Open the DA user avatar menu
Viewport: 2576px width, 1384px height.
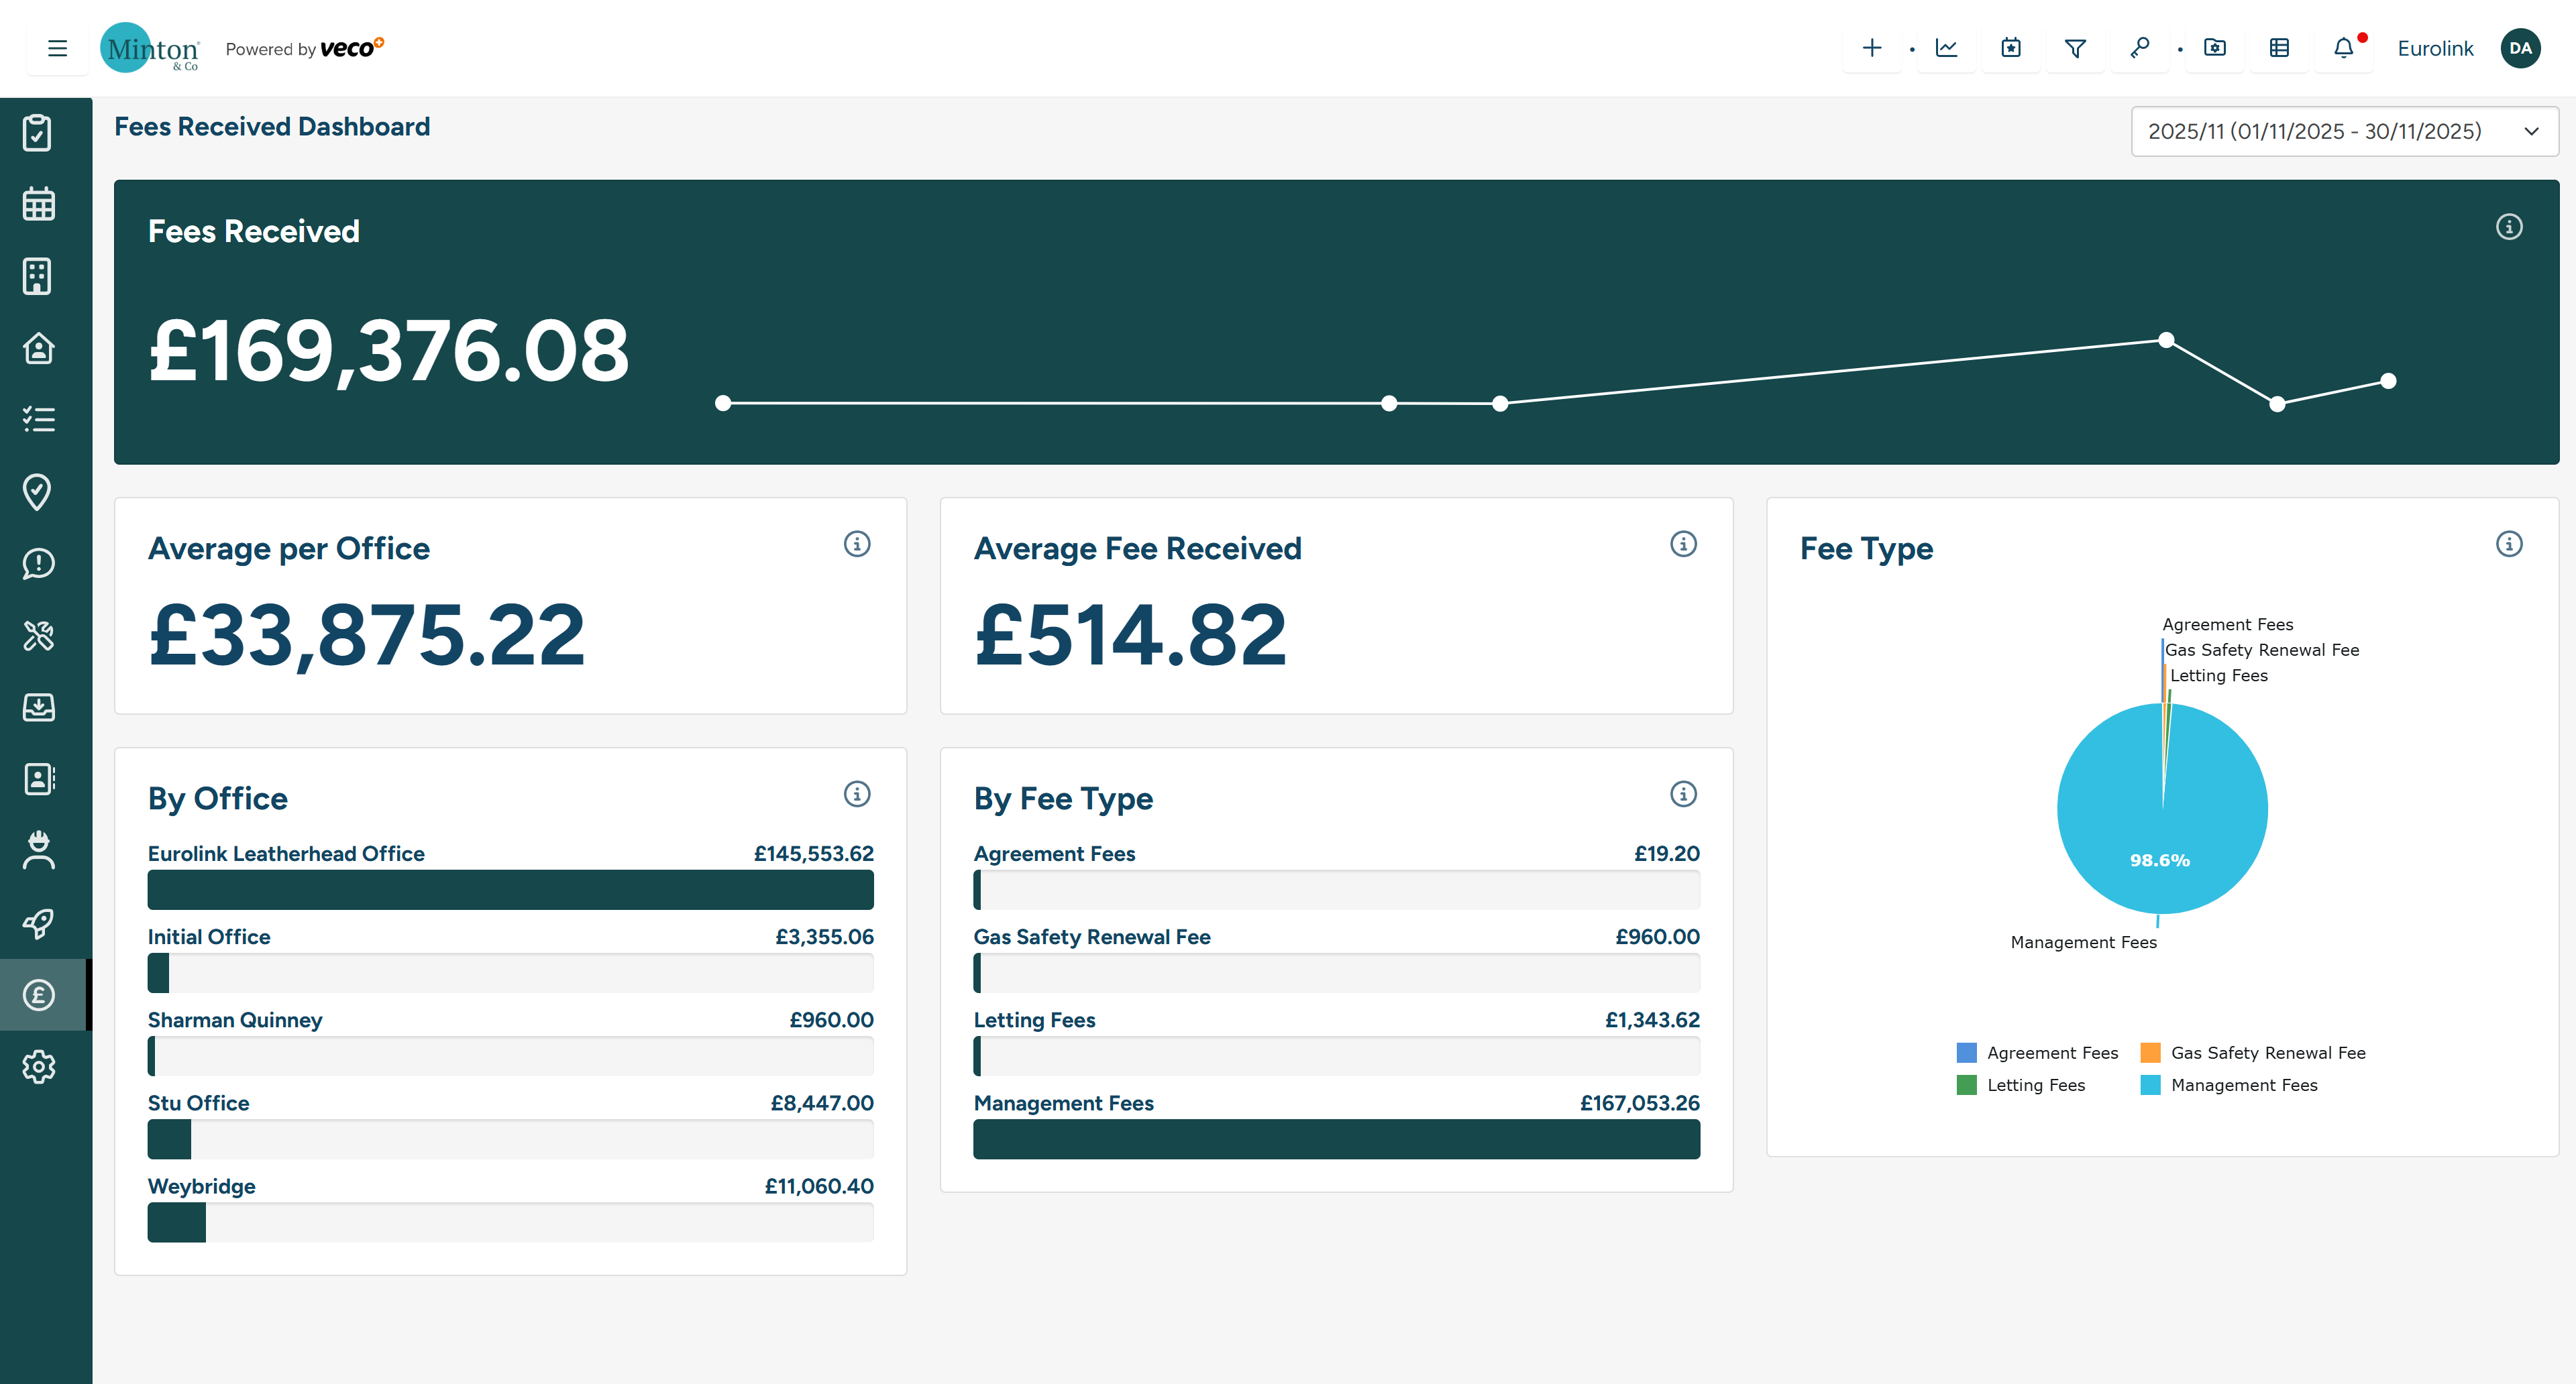[x=2520, y=48]
